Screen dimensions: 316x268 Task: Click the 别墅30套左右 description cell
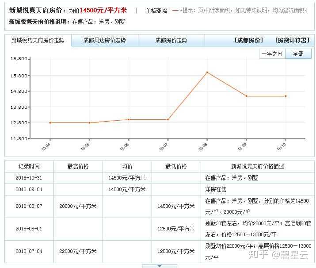pos(258,229)
